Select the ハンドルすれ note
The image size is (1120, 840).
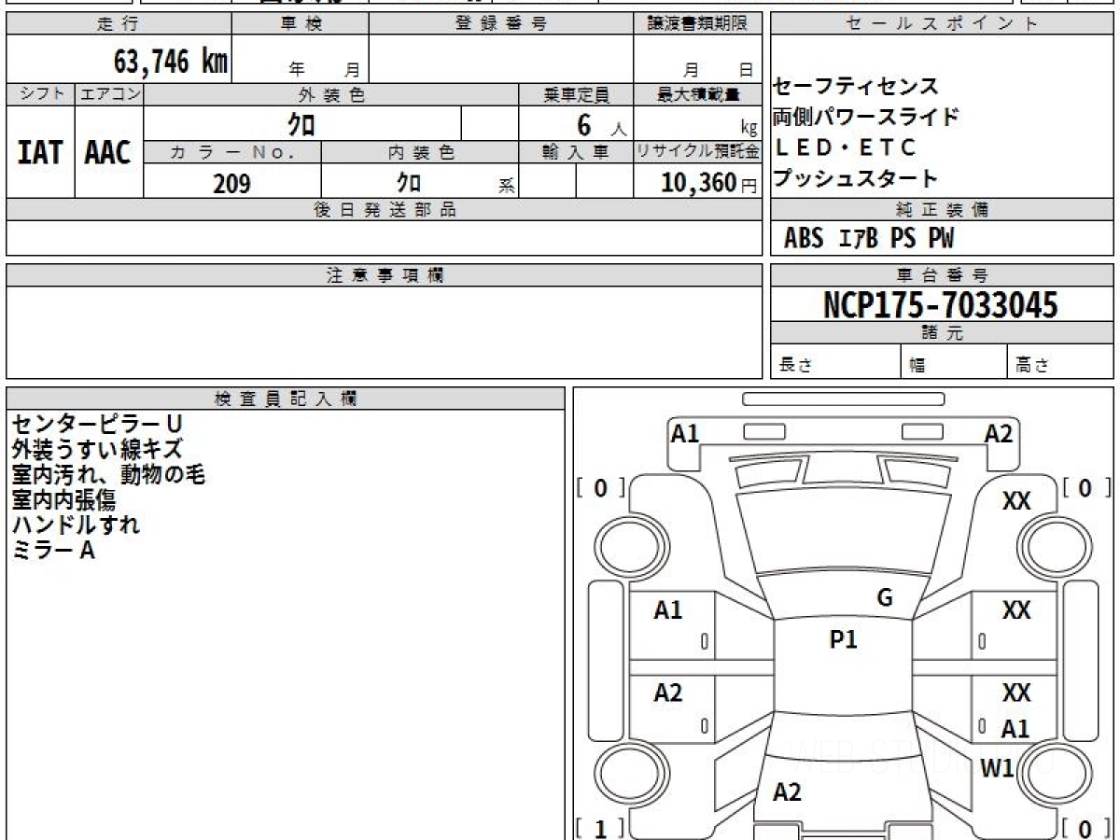[76, 525]
